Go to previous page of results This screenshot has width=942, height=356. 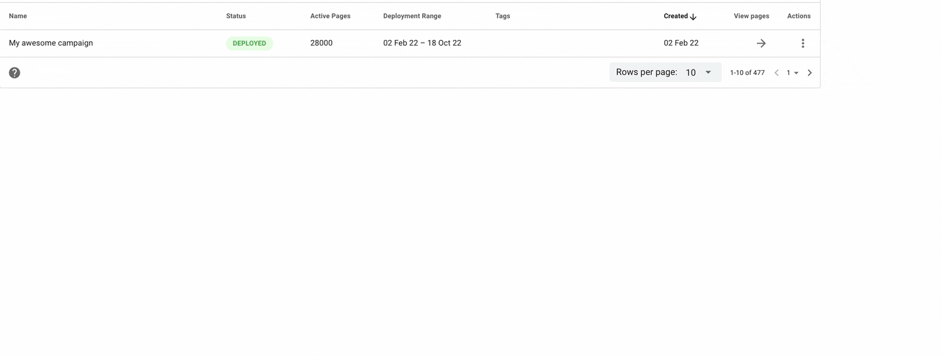776,73
